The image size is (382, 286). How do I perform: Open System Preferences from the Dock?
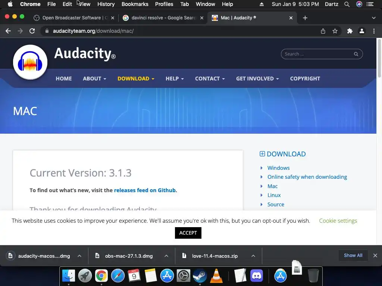coord(183,276)
